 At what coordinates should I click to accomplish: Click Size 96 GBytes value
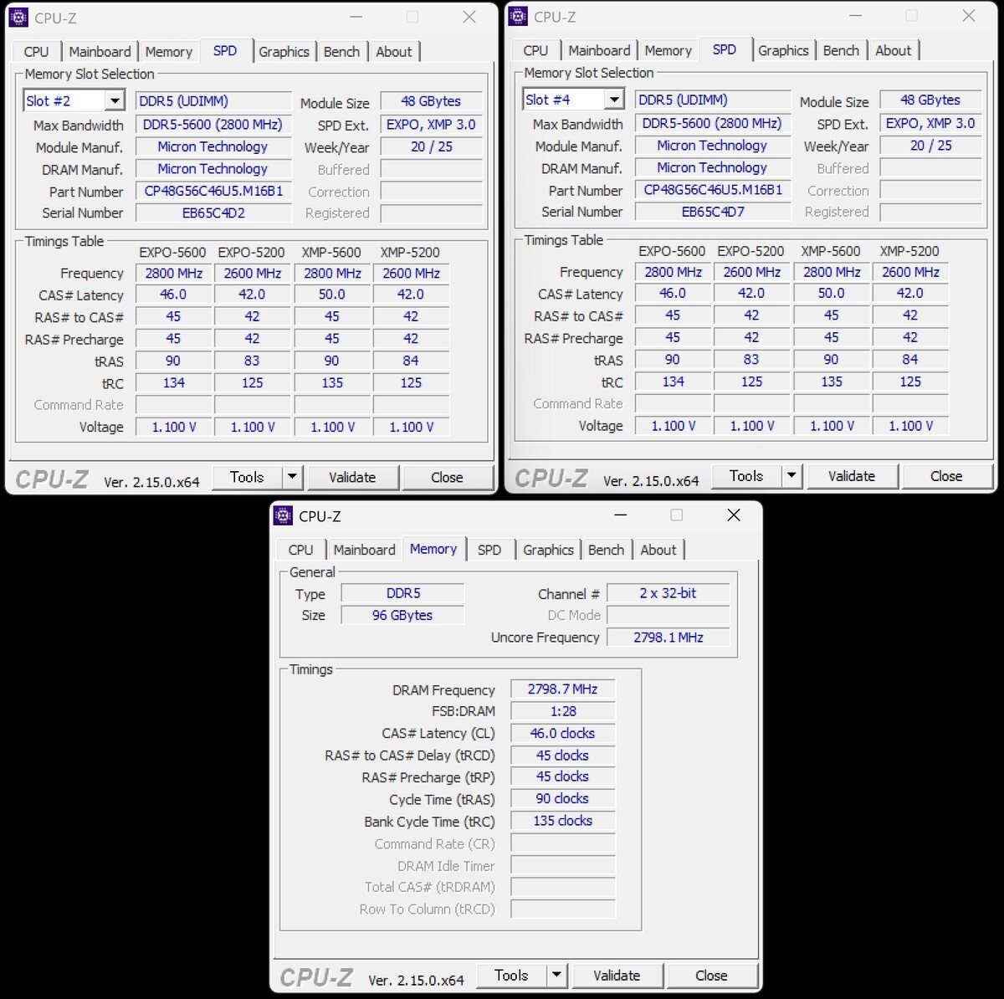(402, 615)
